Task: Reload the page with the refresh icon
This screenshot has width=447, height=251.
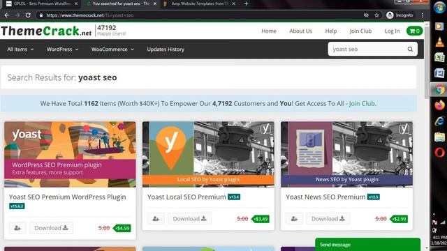Action: (28, 15)
